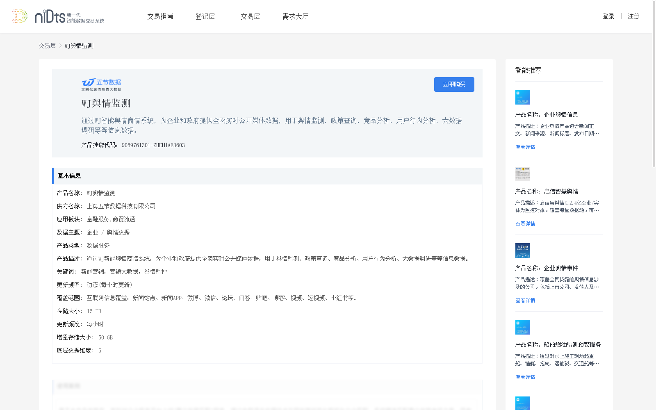Click the 注册 link

pos(633,16)
